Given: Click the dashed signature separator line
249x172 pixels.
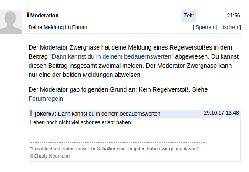Looking at the screenshot, I should coord(118,143).
